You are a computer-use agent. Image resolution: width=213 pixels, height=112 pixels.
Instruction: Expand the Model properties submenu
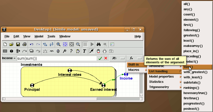coord(165,77)
